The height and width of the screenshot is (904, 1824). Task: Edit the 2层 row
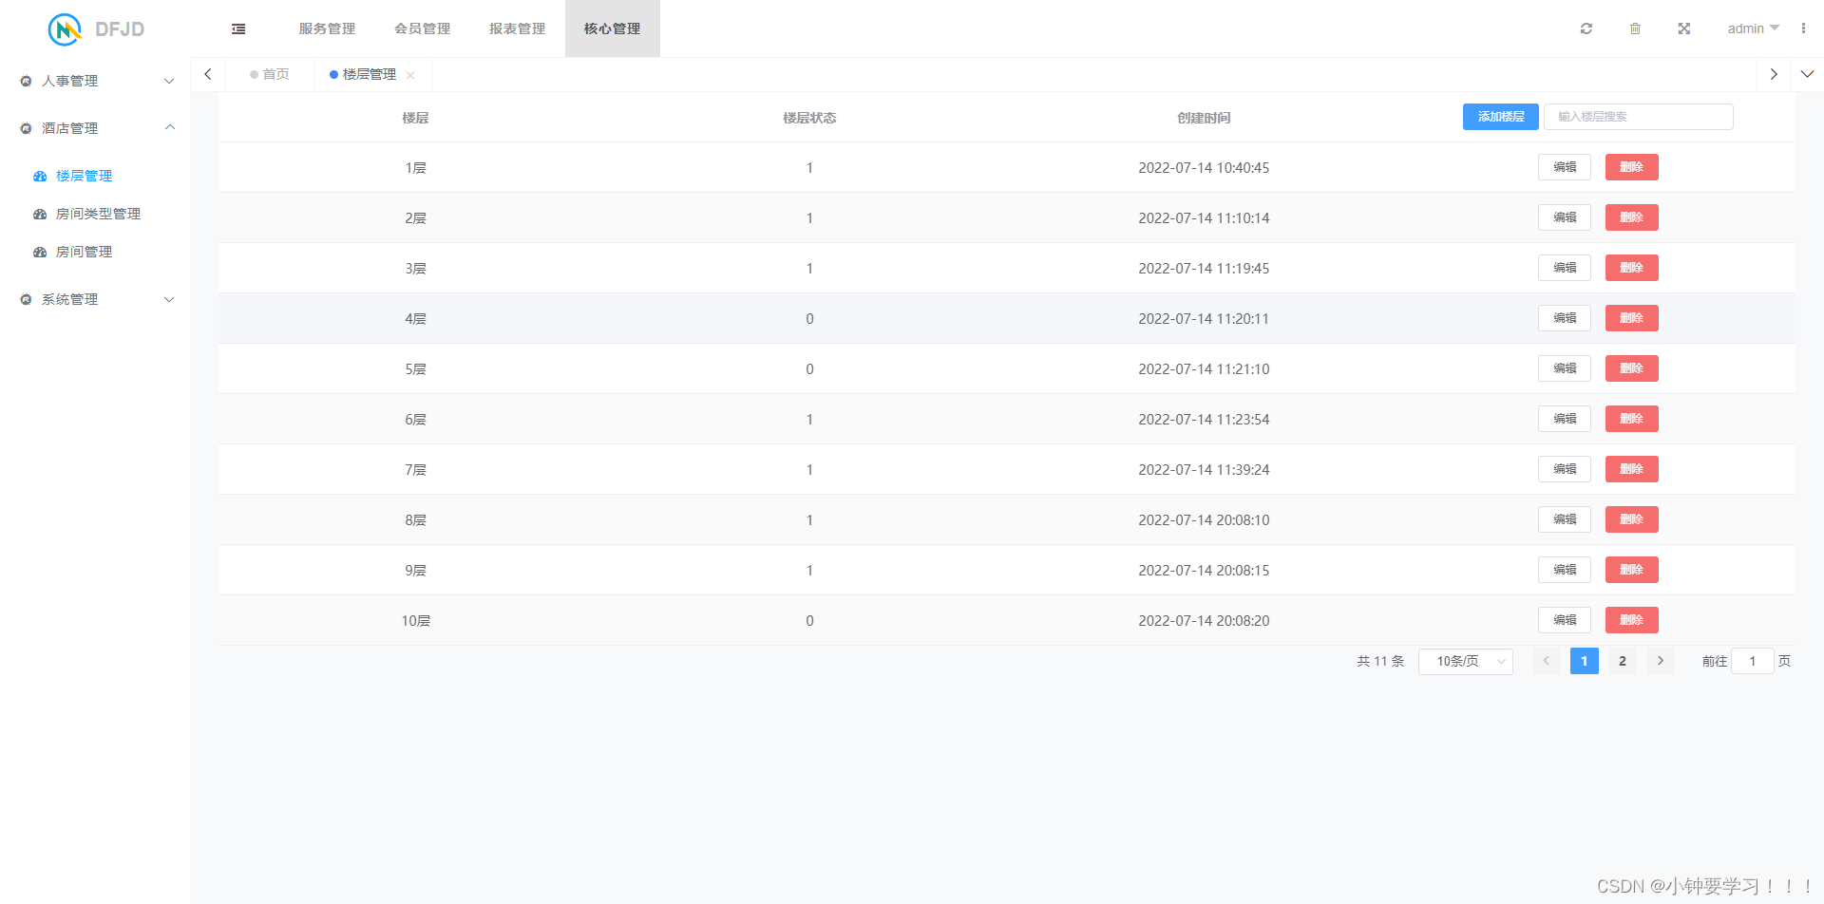pos(1564,217)
